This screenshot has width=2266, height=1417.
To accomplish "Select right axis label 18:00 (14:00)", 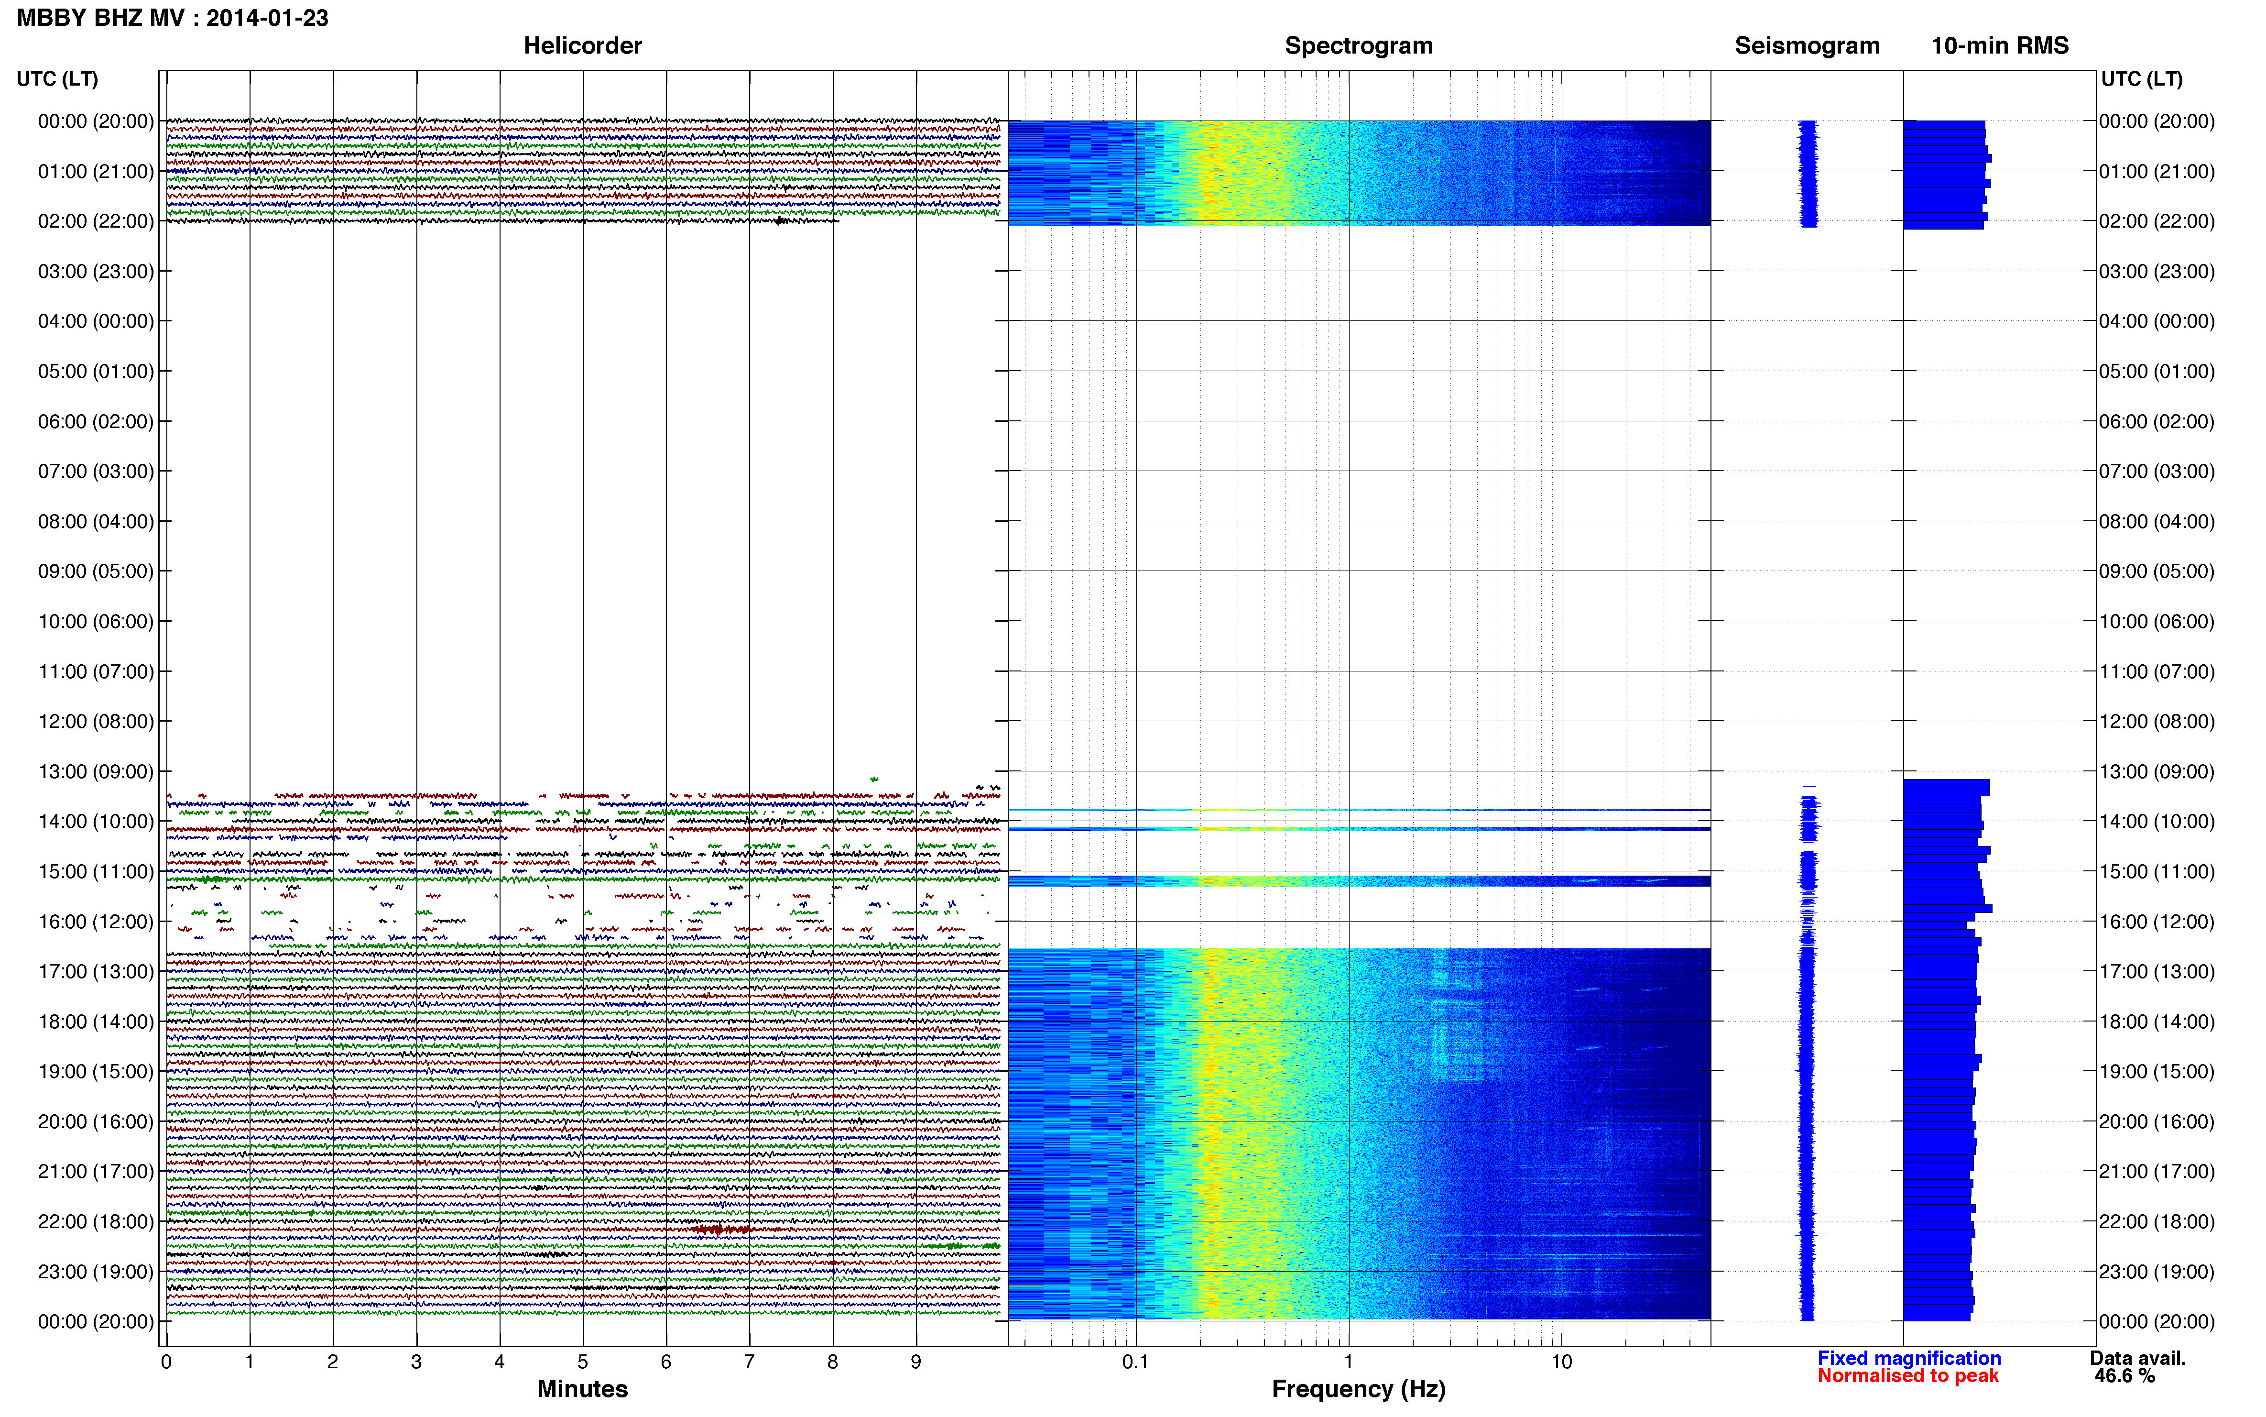I will 2157,1022.
